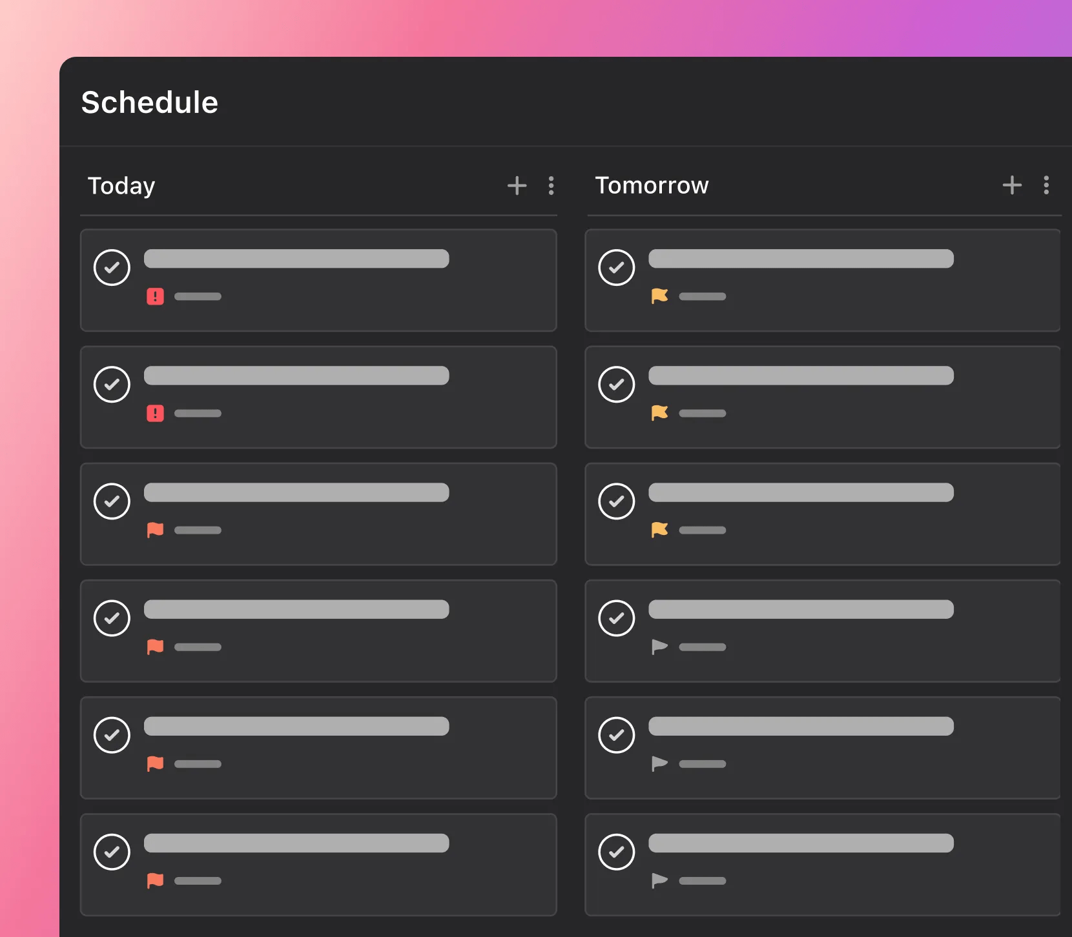Screen dimensions: 1072x937
Task: Mark the second Tomorrow task as complete
Action: [616, 384]
